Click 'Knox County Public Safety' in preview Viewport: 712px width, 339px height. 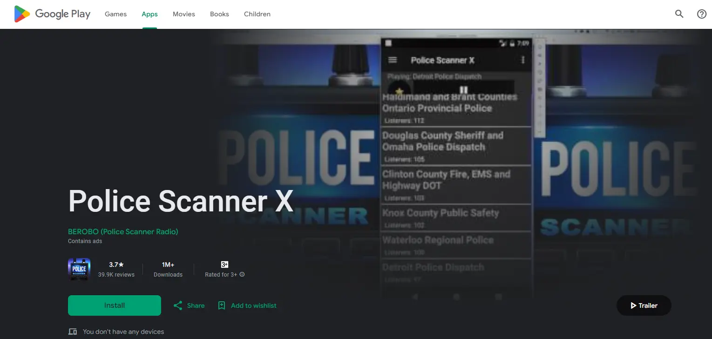(x=441, y=213)
